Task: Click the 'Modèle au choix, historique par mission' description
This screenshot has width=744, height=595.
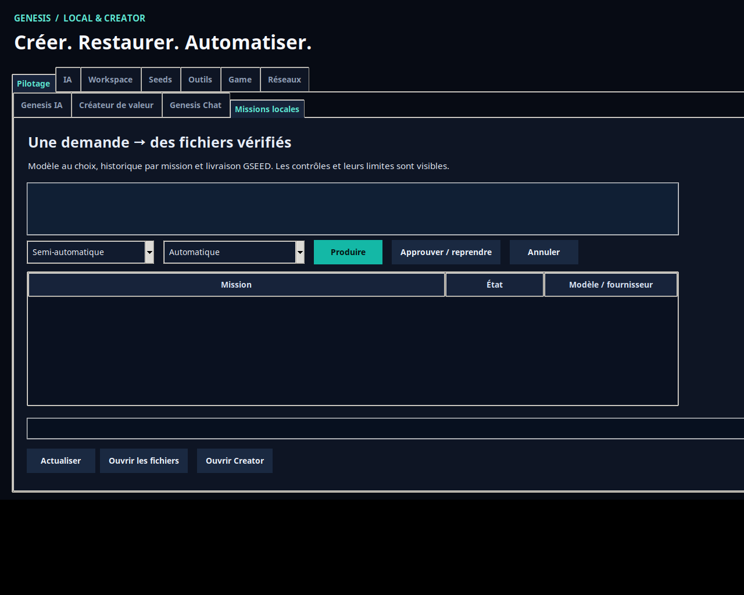Action: [x=238, y=166]
